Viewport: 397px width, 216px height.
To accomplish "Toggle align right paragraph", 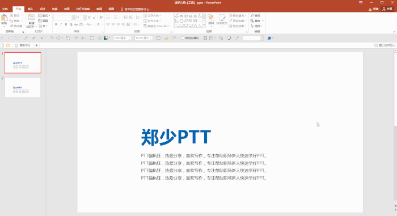I will 118,24.
